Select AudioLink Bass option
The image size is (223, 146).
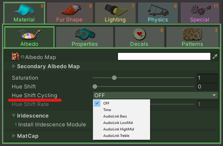[122, 116]
